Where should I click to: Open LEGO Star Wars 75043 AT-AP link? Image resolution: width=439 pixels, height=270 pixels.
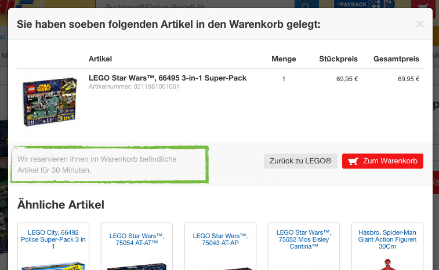tap(220, 239)
